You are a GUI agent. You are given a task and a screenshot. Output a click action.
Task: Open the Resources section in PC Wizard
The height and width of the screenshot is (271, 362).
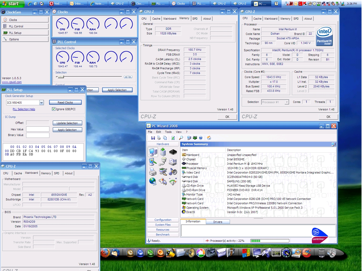[x=163, y=230]
